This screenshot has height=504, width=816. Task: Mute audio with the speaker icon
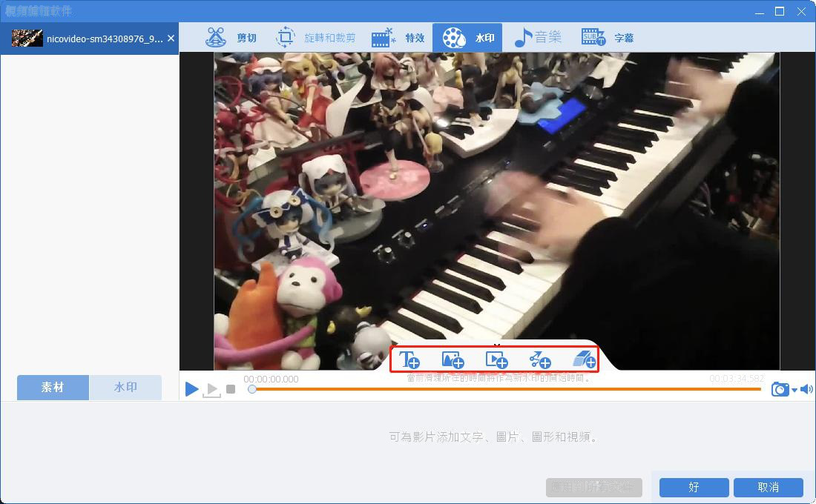[806, 389]
